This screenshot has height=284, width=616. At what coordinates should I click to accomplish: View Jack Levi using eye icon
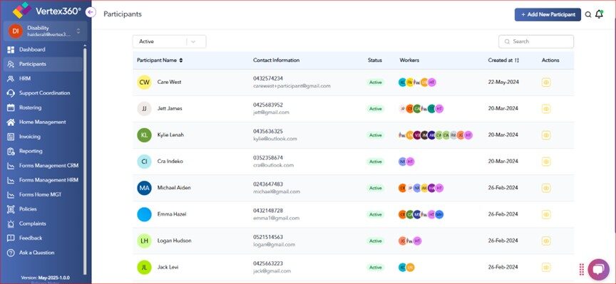click(546, 267)
